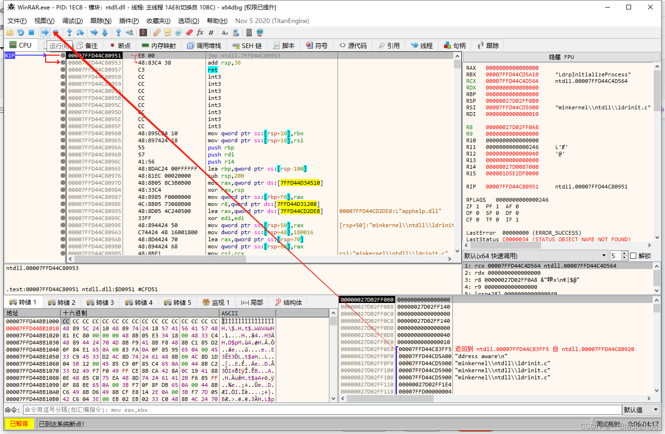Search string references Az icon
The height and width of the screenshot is (434, 665).
(x=225, y=33)
